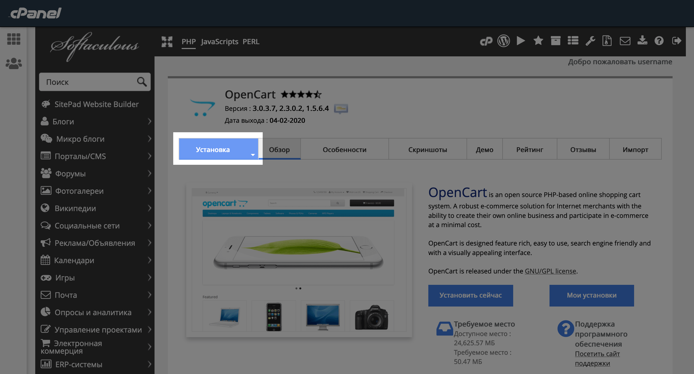The width and height of the screenshot is (694, 374).
Task: Expand the Электронная коммерция category
Action: click(x=95, y=347)
